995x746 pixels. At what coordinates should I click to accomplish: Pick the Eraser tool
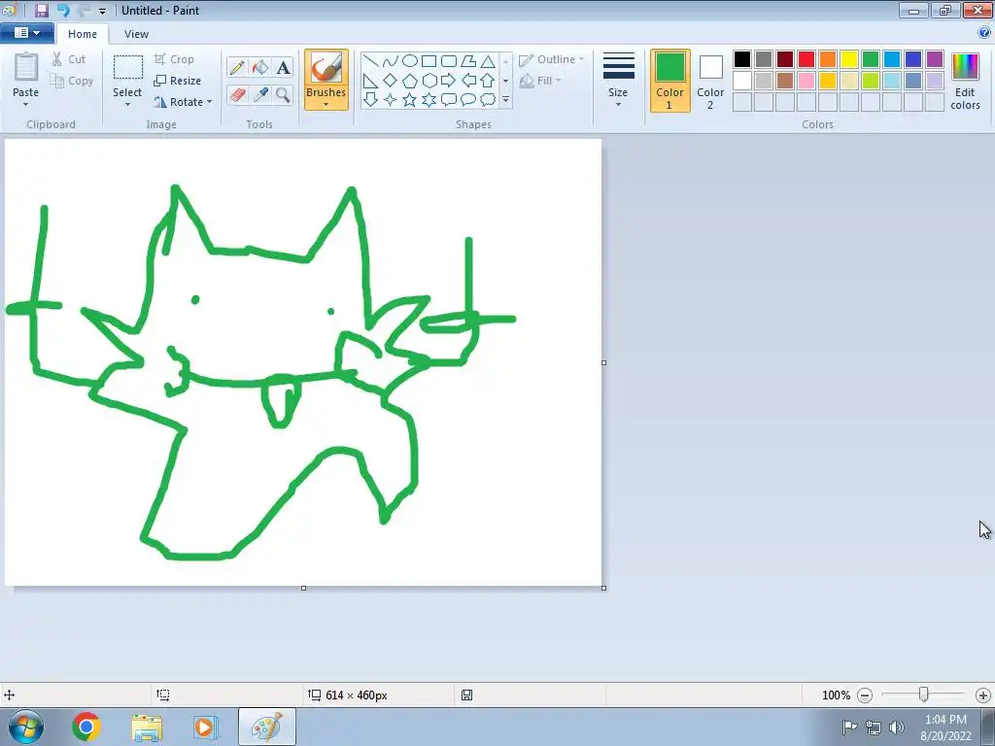click(237, 95)
